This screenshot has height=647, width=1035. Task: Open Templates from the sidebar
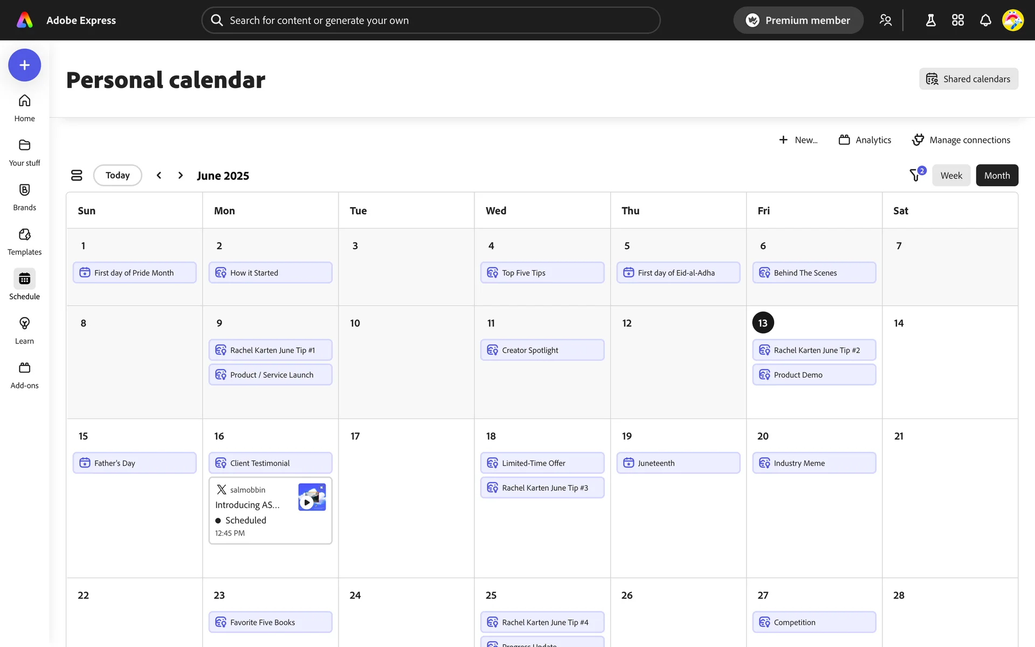[x=24, y=241]
